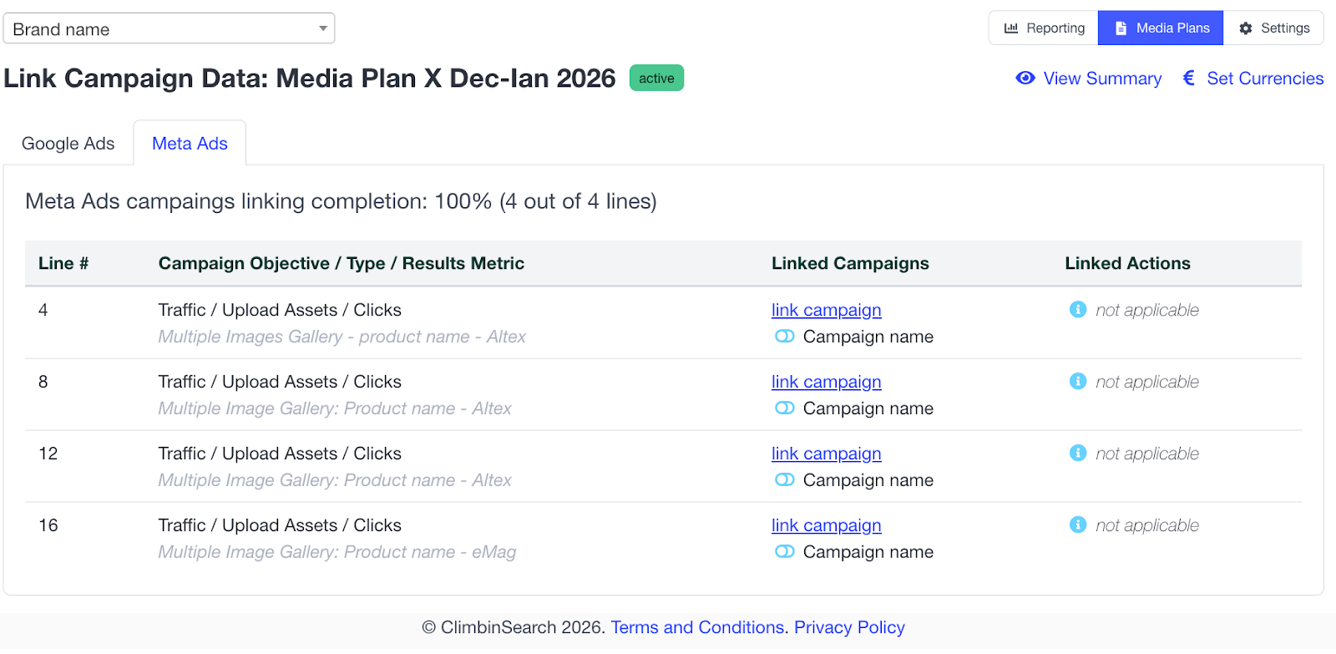Screen dimensions: 1336x654
Task: Click info icon for line 16
Action: click(1078, 525)
